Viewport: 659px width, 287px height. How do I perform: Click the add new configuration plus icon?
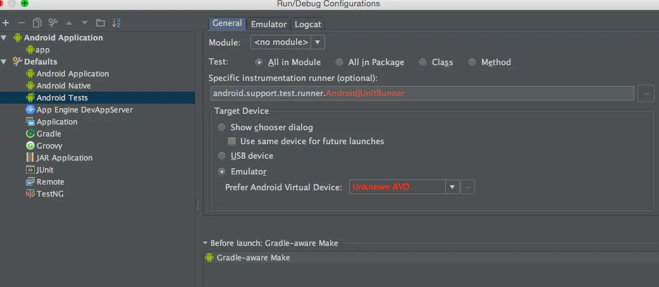(6, 23)
